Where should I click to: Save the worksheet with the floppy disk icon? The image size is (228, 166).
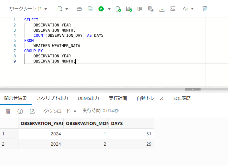[x=90, y=9]
